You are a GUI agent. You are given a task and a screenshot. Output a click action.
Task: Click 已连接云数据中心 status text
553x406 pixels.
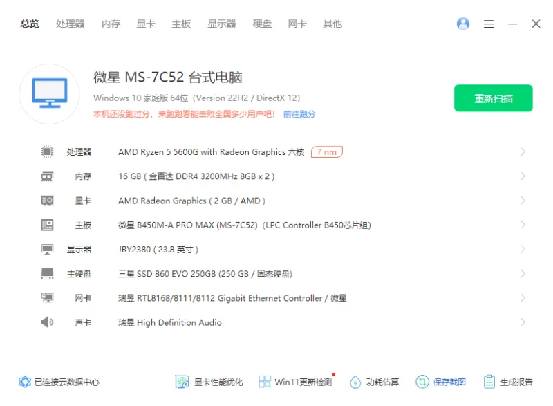(67, 382)
